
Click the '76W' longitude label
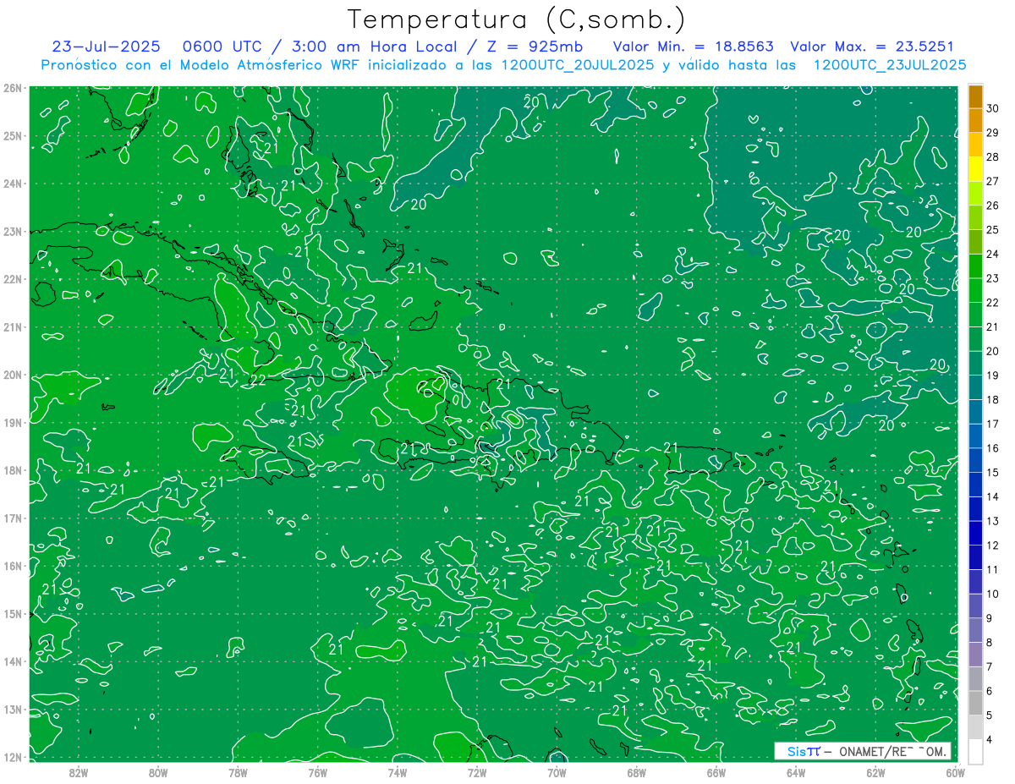(317, 772)
